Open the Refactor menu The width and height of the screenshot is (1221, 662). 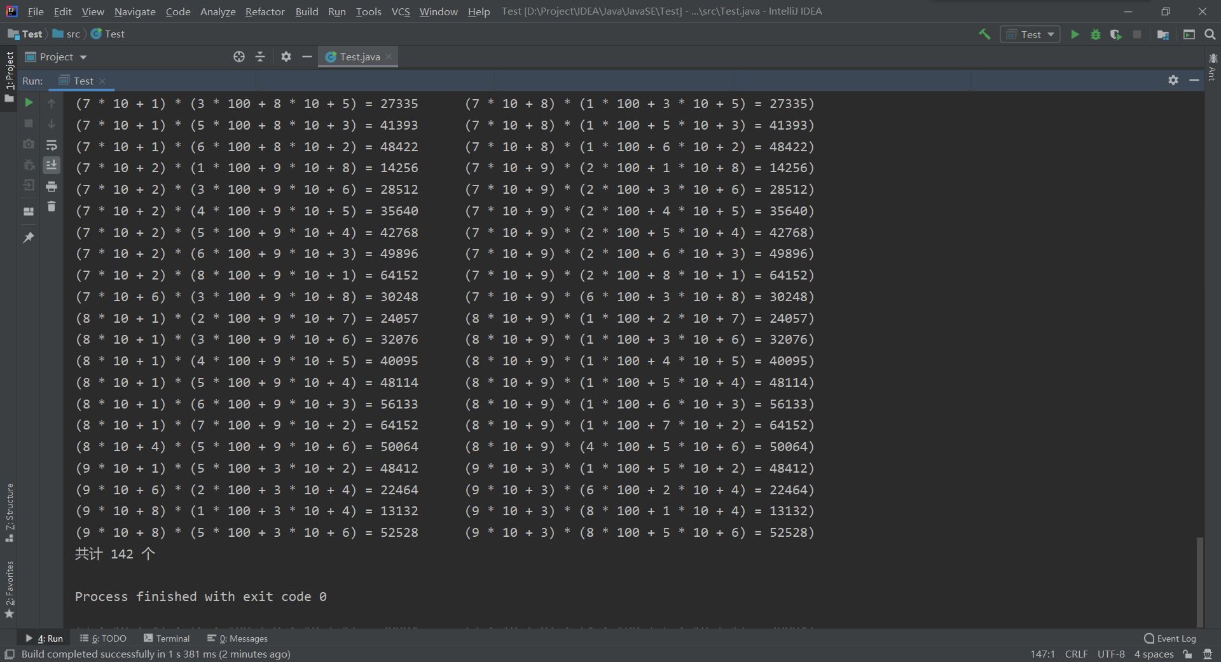pos(265,11)
